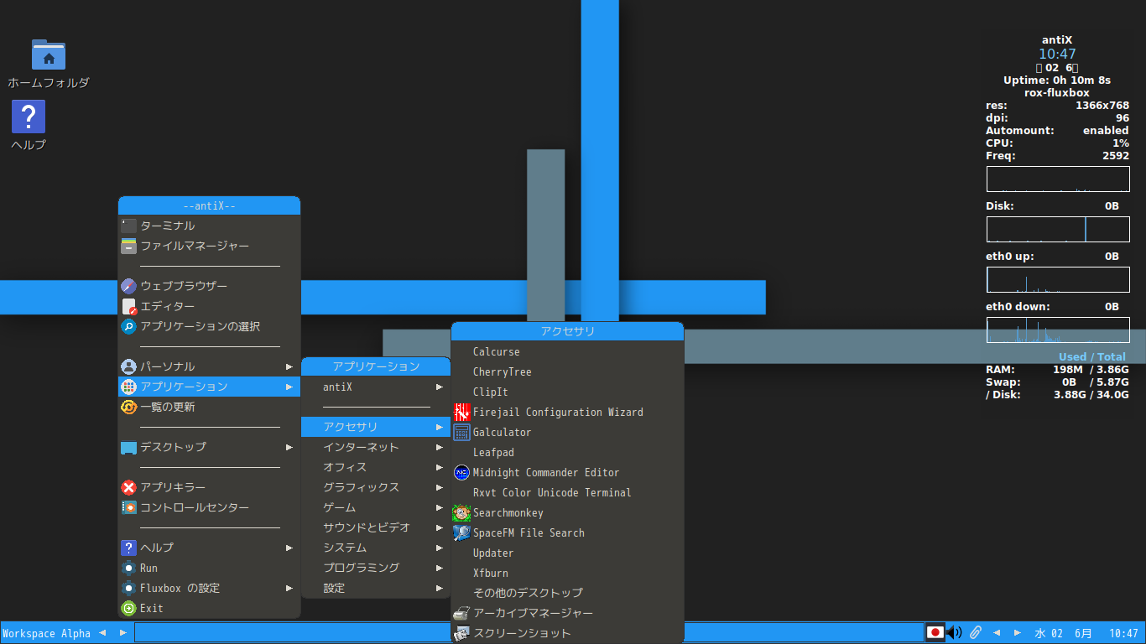Viewport: 1146px width, 644px height.
Task: Expand the デスクトップ submenu arrow
Action: tap(289, 447)
